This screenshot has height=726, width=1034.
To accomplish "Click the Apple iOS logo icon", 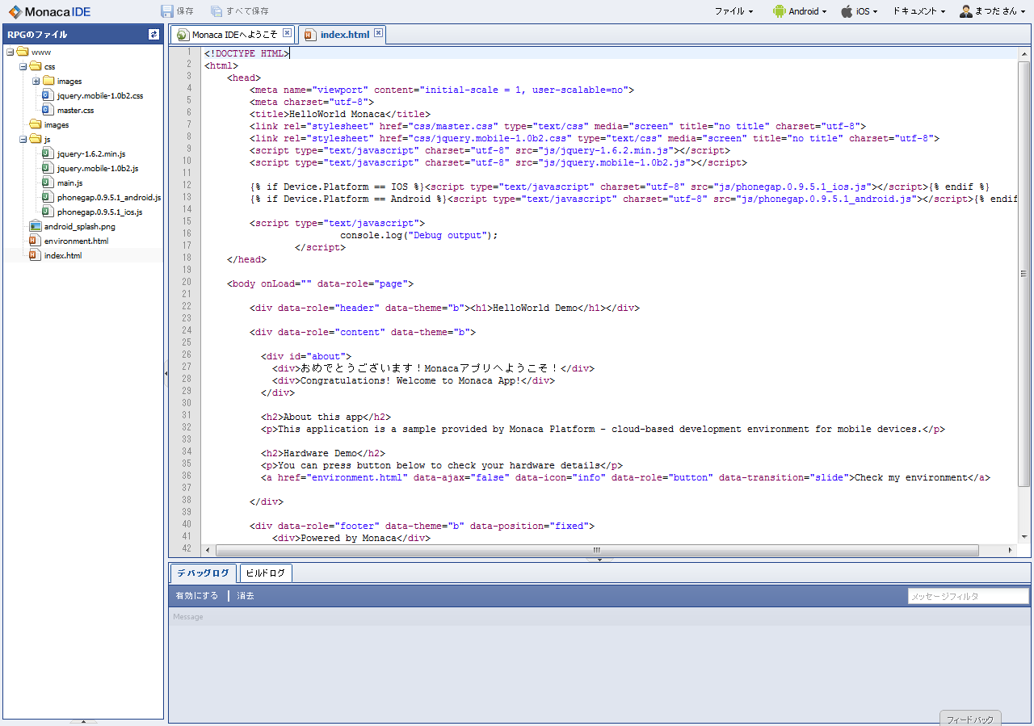I will pyautogui.click(x=847, y=11).
